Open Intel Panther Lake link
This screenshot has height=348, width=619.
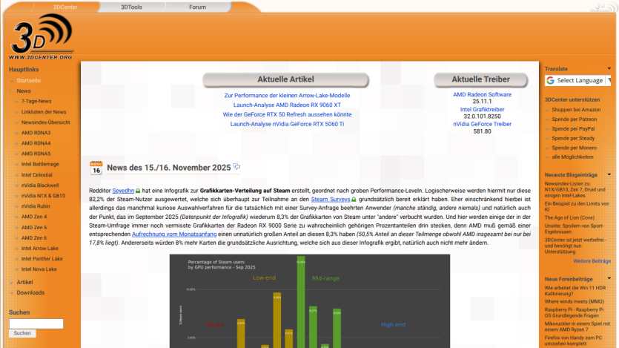42,259
